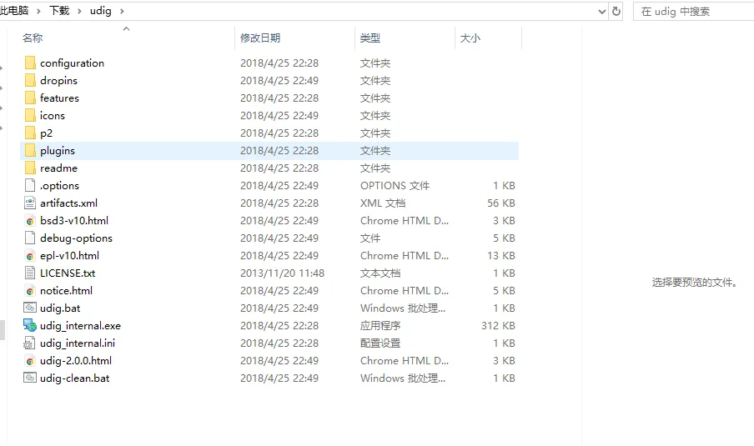Select the .options file name
The width and height of the screenshot is (754, 446).
[x=59, y=186]
